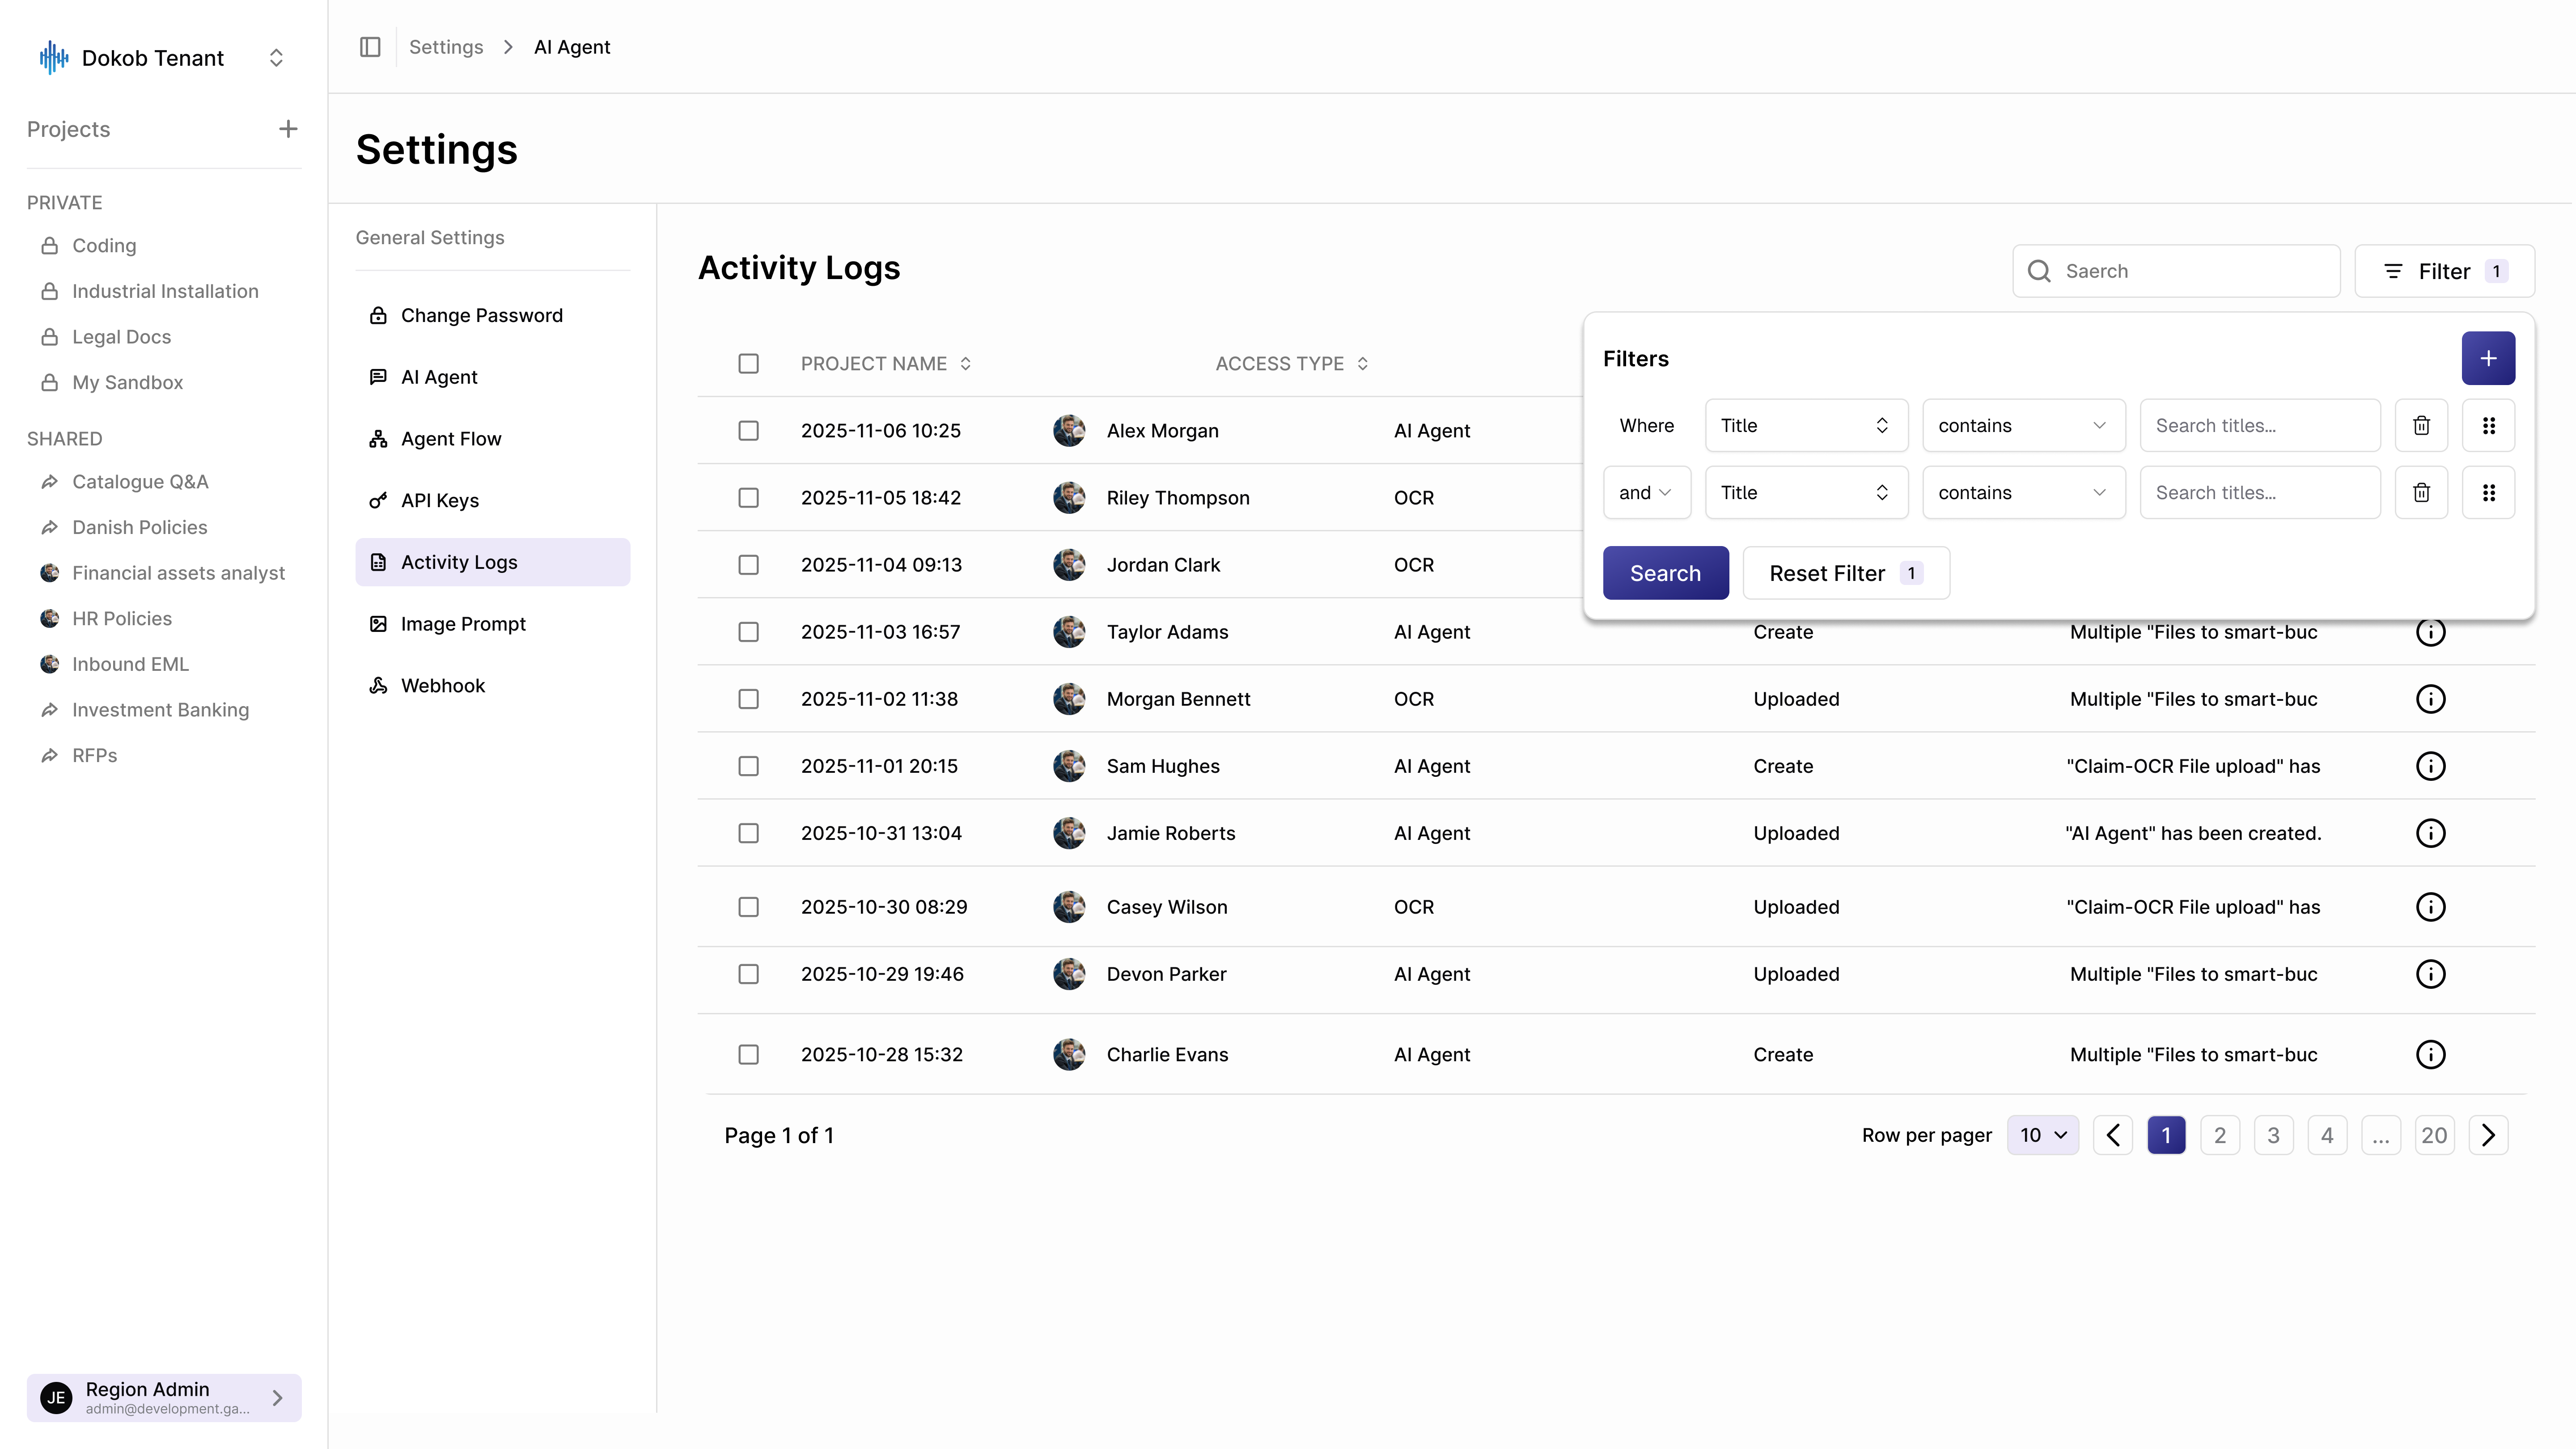Viewport: 2576px width, 1449px height.
Task: Check the Jordan Clark row
Action: click(748, 565)
